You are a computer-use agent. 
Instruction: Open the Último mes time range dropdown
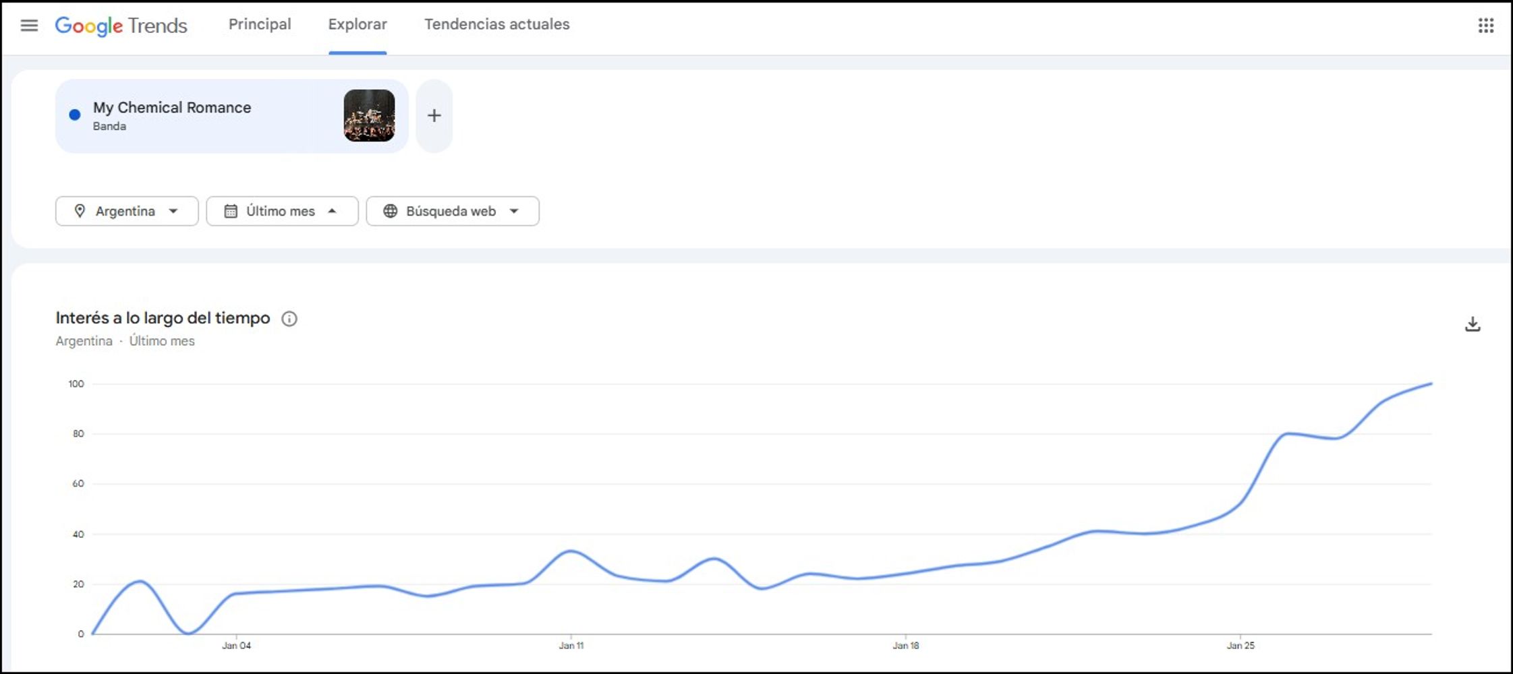(x=282, y=211)
